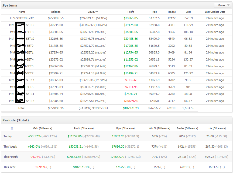Click Today profit $11352.86
233x173 pixels.
75,136
